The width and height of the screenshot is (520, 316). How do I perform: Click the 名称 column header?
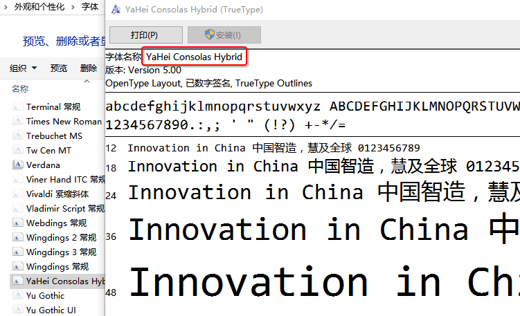(20, 89)
